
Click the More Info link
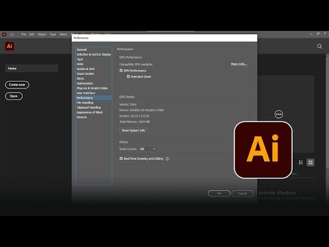click(x=239, y=64)
